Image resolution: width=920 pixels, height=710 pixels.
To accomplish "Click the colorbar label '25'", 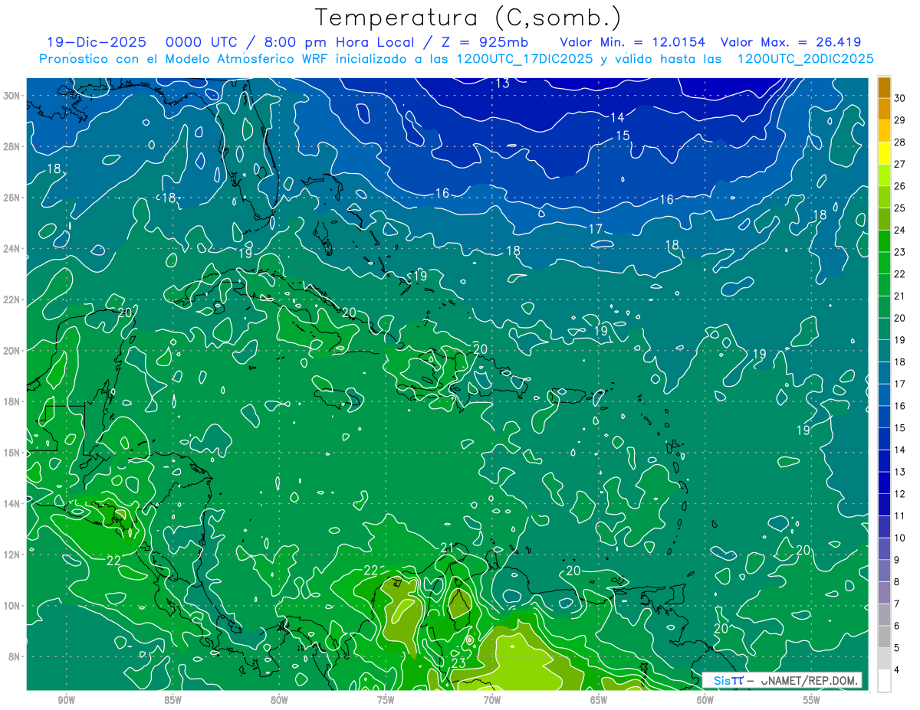I will pos(900,208).
